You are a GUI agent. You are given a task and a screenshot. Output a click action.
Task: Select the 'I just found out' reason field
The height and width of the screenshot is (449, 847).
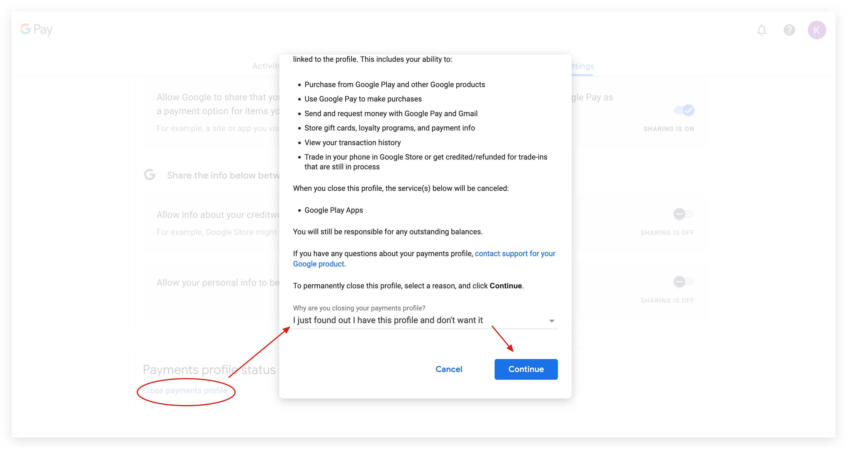pos(388,320)
